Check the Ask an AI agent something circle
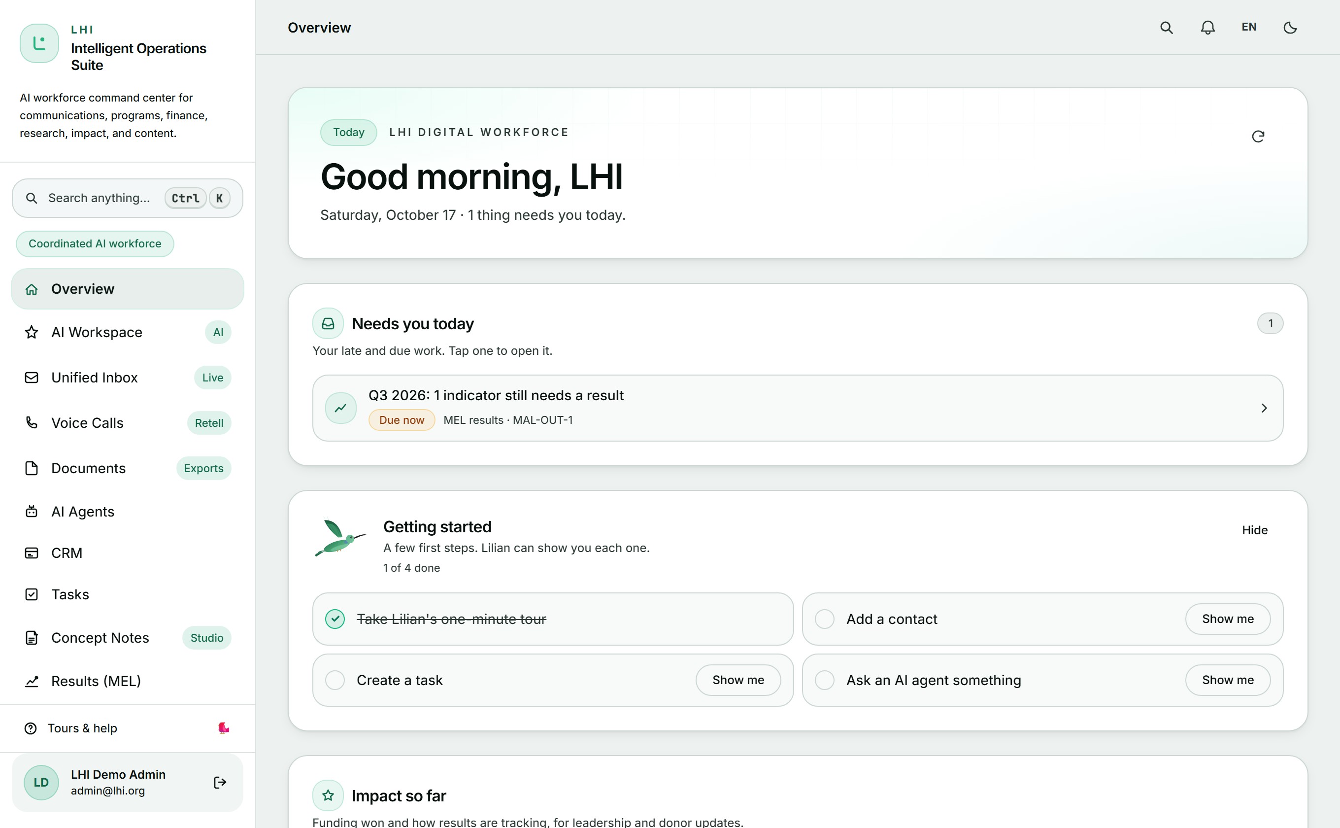1340x828 pixels. pos(824,680)
